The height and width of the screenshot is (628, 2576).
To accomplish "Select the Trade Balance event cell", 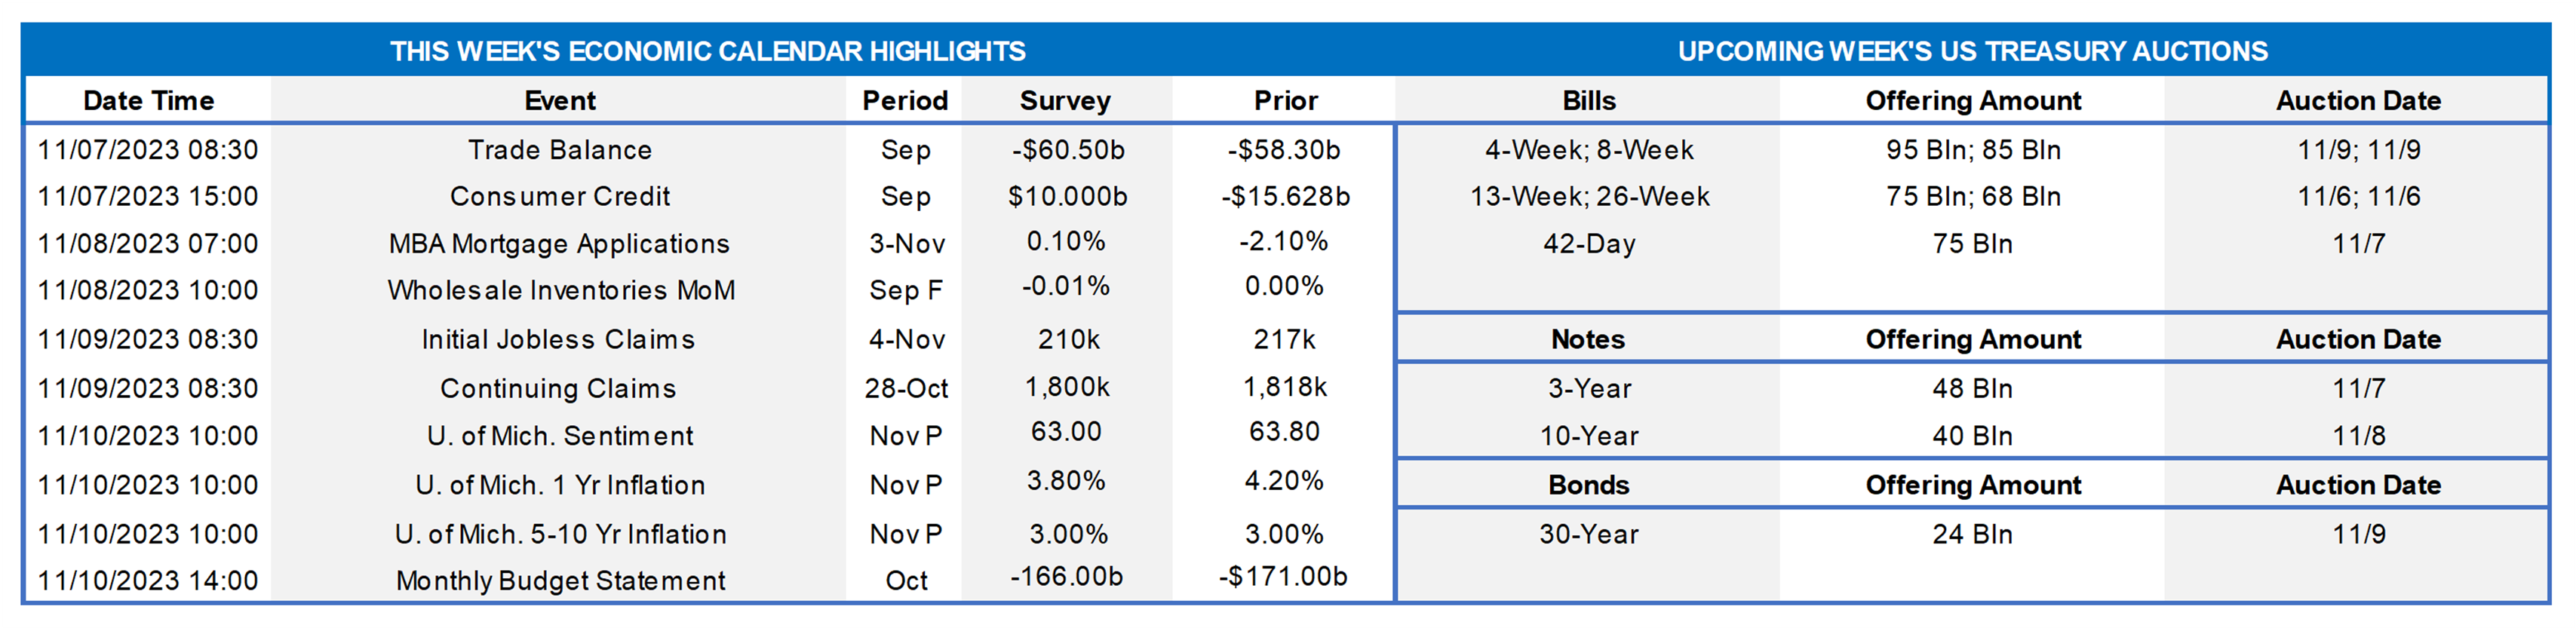I will pyautogui.click(x=559, y=150).
